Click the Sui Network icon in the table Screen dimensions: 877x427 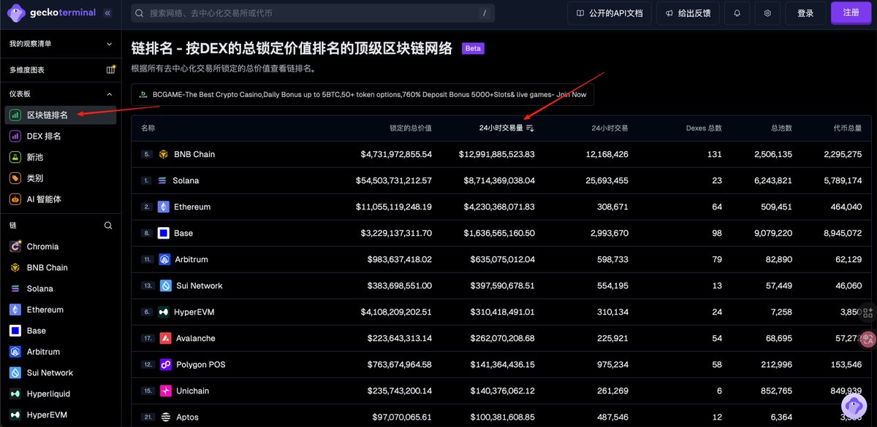point(166,285)
